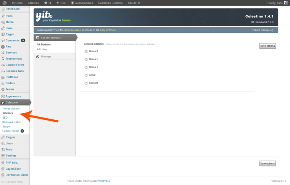Open Customize Celestino in admin bar
Screen dimensions: 290x185
[110, 3]
